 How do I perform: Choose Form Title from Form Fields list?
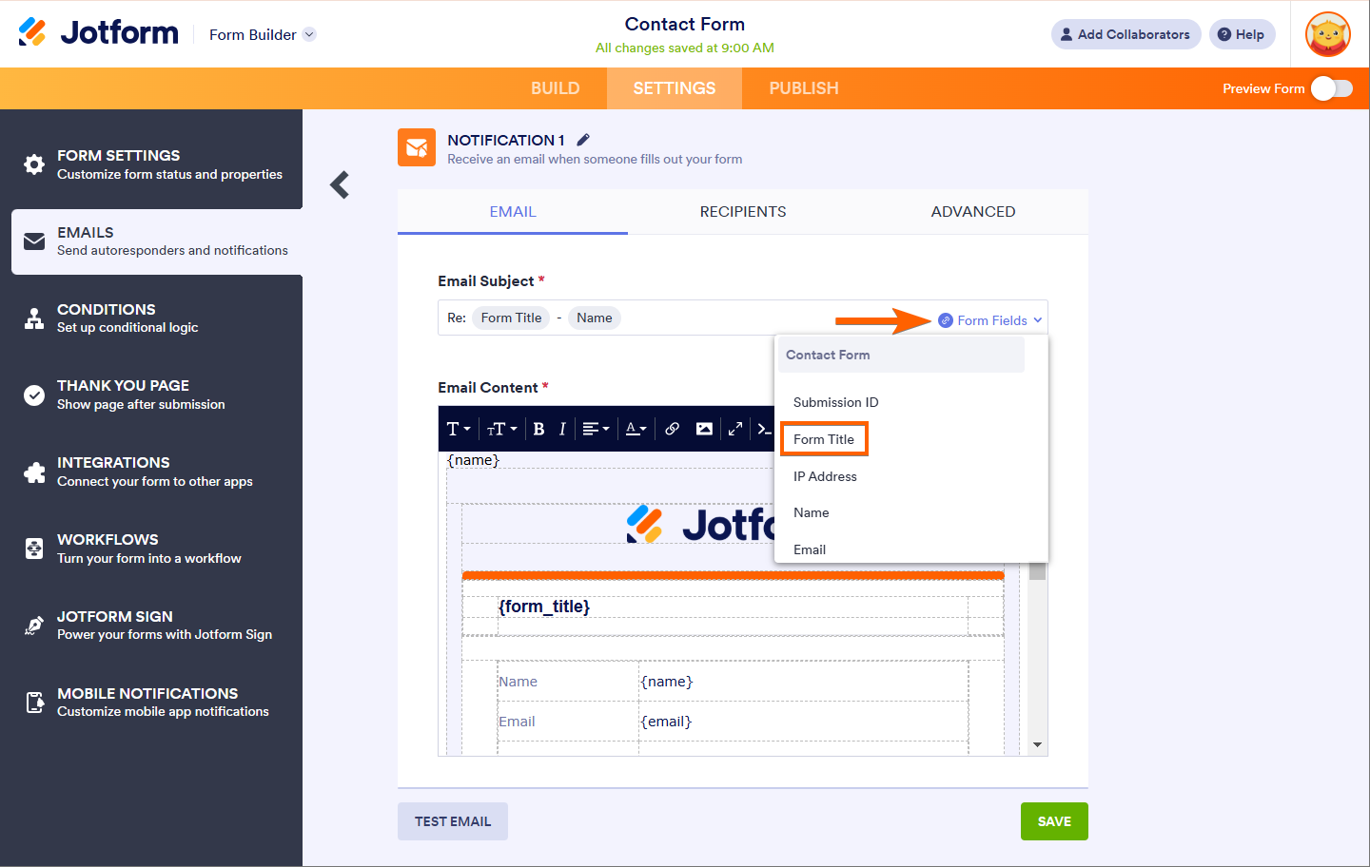824,439
